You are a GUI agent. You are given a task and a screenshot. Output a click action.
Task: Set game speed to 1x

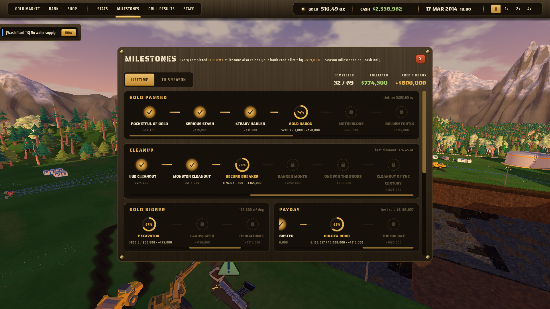[506, 9]
